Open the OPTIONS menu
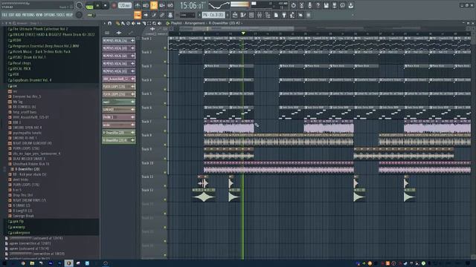This screenshot has width=476, height=267. 50,15
